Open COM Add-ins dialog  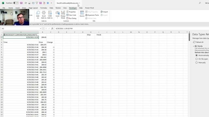pyautogui.click(x=50, y=15)
